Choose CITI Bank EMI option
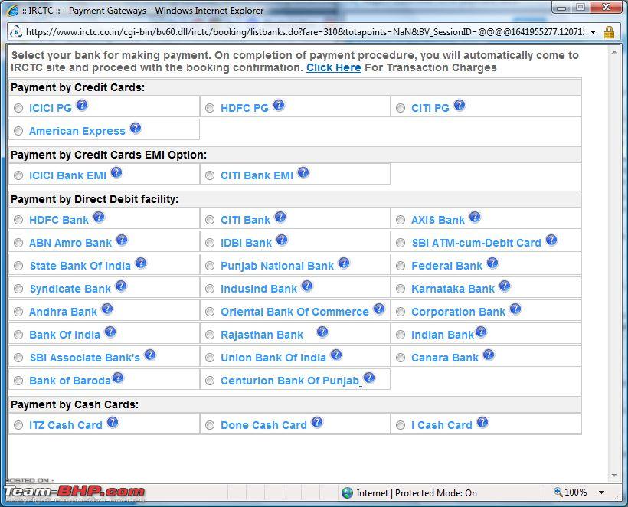 pyautogui.click(x=210, y=175)
